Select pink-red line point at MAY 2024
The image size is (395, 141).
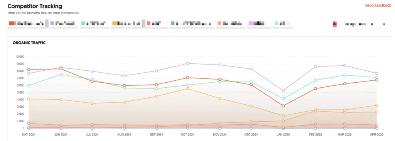[x=29, y=124]
